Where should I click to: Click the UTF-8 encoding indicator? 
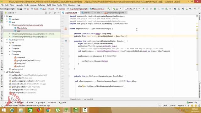coord(173,105)
